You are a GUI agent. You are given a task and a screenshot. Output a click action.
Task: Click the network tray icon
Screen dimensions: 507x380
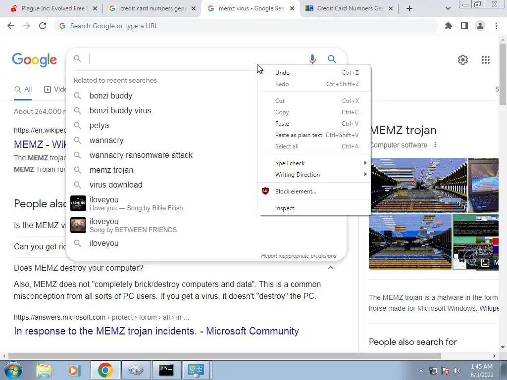433,371
